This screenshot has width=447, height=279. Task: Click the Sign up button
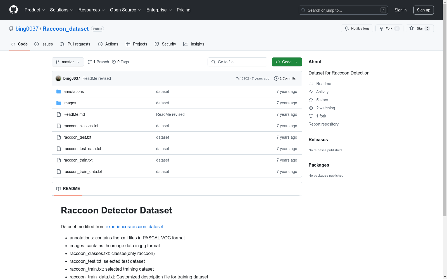(x=424, y=10)
